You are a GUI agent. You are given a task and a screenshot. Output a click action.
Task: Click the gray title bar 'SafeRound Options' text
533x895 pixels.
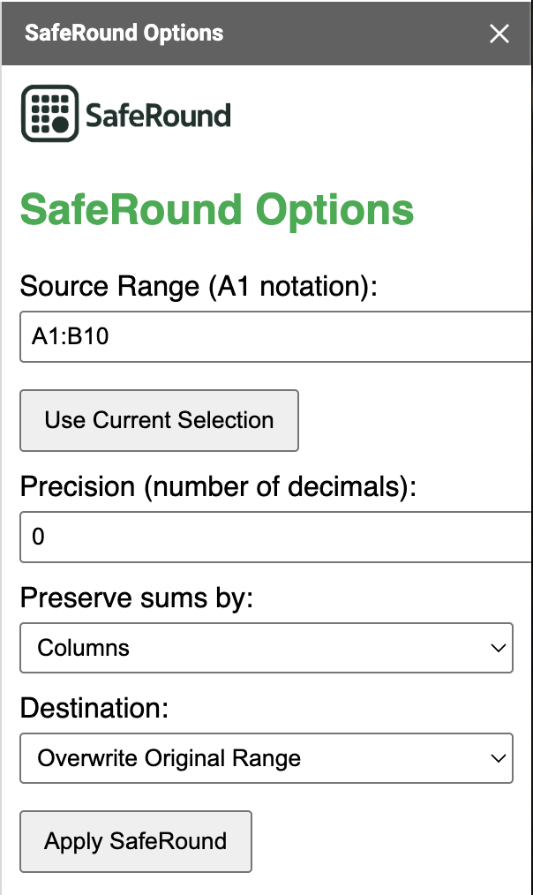coord(124,34)
